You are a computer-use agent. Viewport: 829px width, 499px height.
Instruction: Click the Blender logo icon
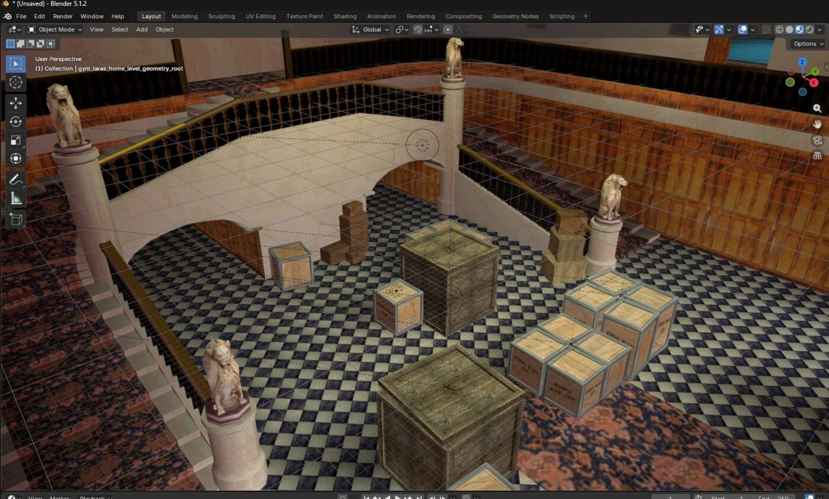point(7,16)
